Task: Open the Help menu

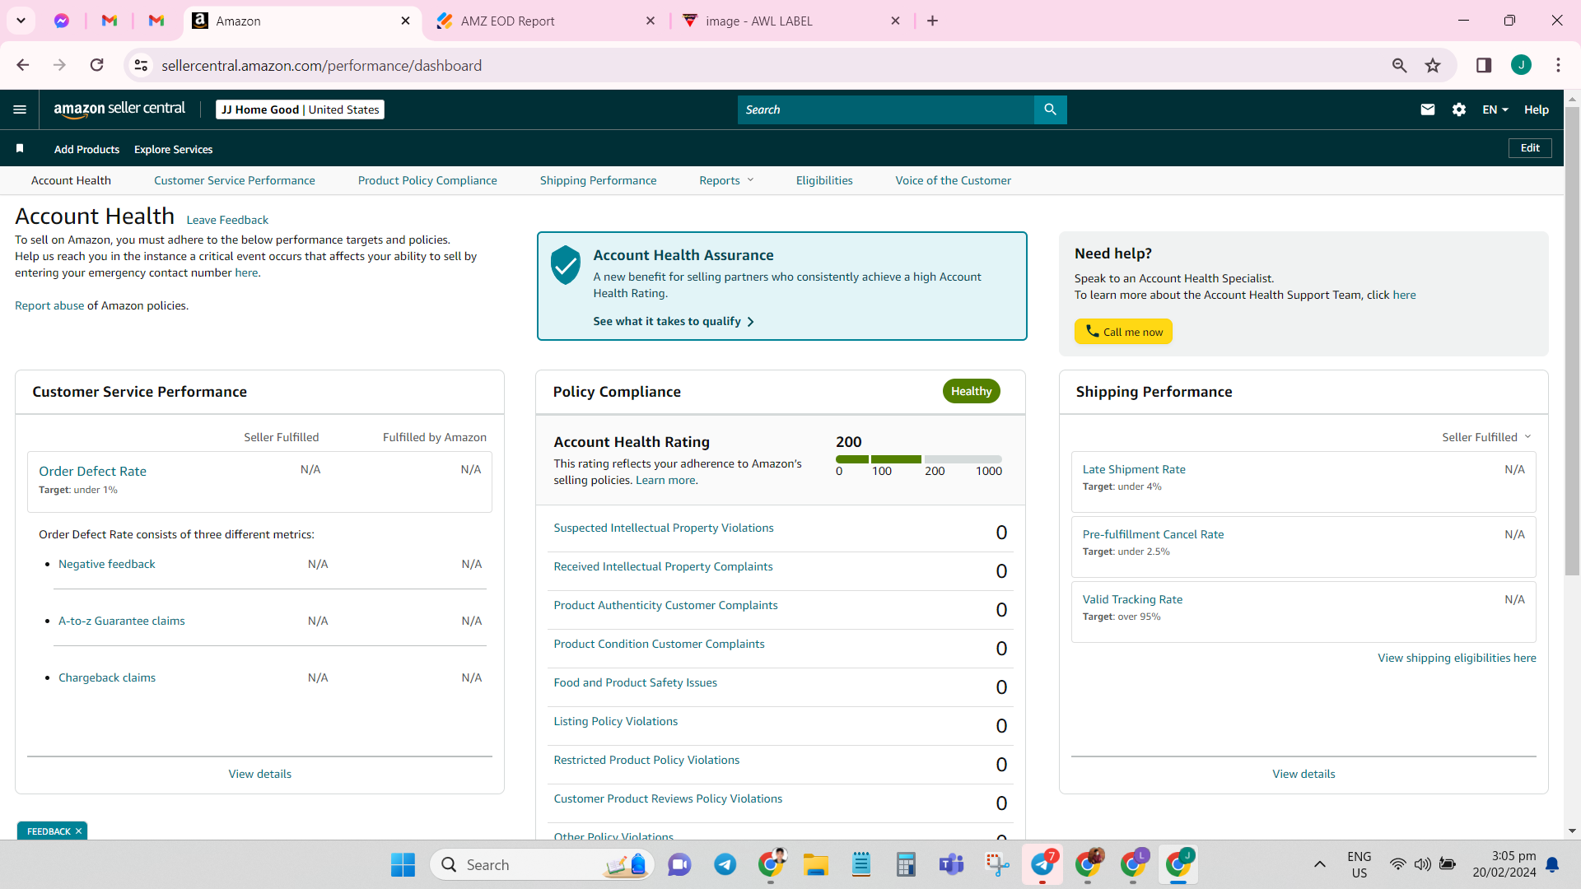Action: [1537, 109]
